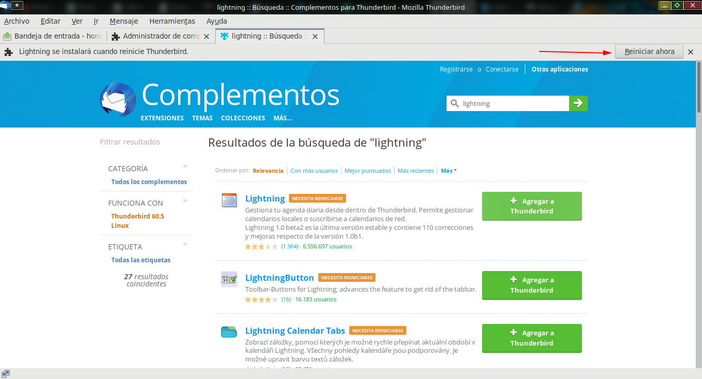
Task: Open the Registrarse link
Action: (456, 69)
